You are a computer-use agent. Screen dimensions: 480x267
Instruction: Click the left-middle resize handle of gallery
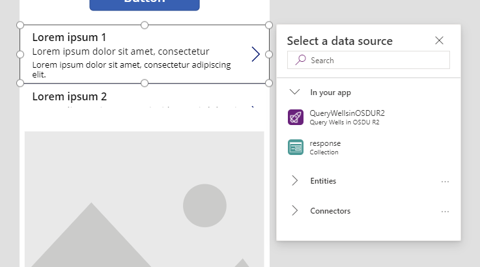point(20,54)
